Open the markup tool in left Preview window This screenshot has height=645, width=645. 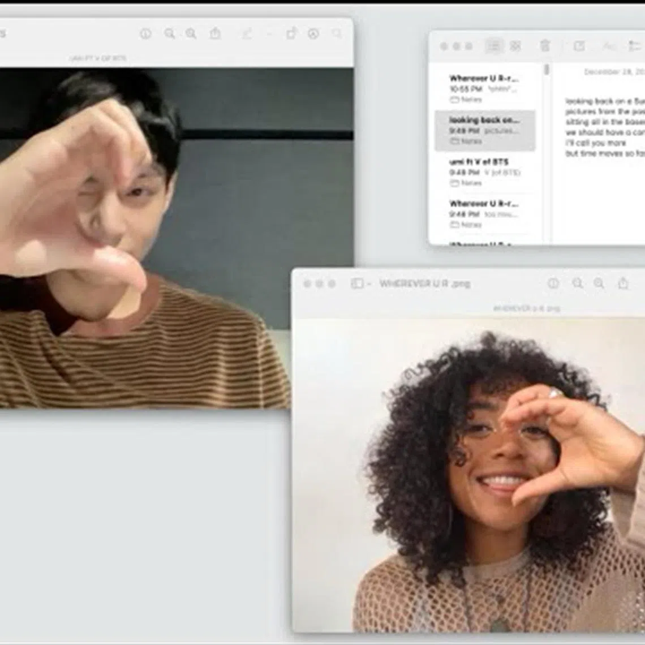coord(313,34)
